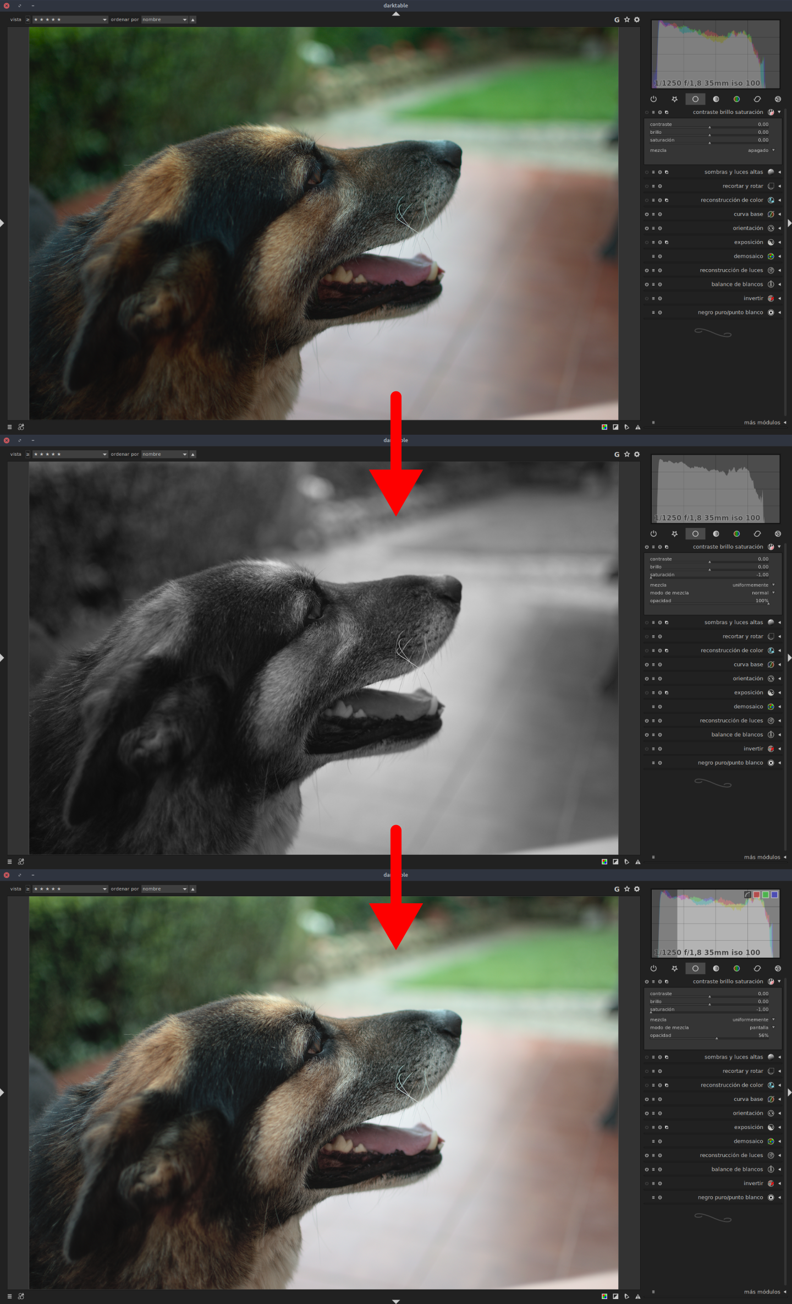Expand exposición module in bottom window
Screen dimensions: 792x1304
coord(779,1127)
